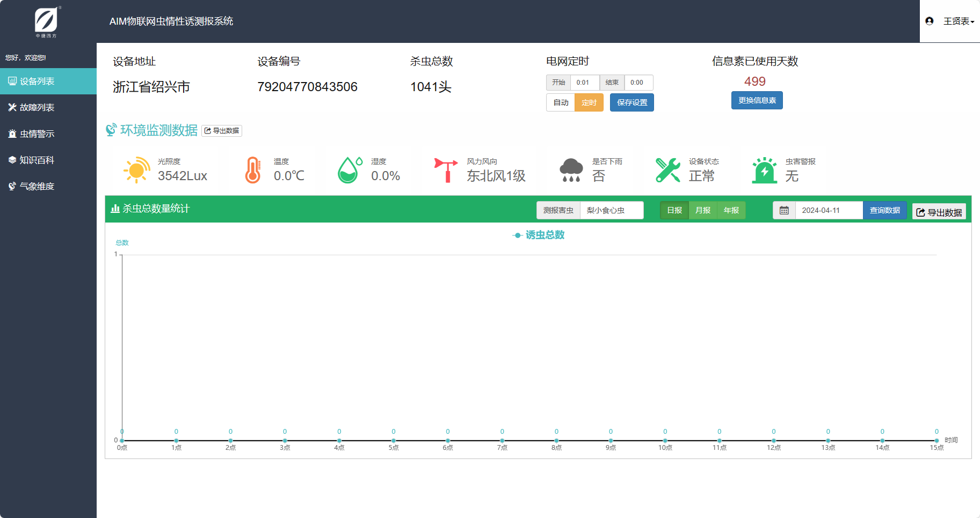Click the 浙江省绍兴市 device address
This screenshot has height=518, width=980.
pyautogui.click(x=151, y=87)
